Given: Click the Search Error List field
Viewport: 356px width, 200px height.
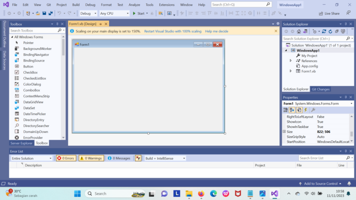Looking at the screenshot, I should (x=322, y=158).
